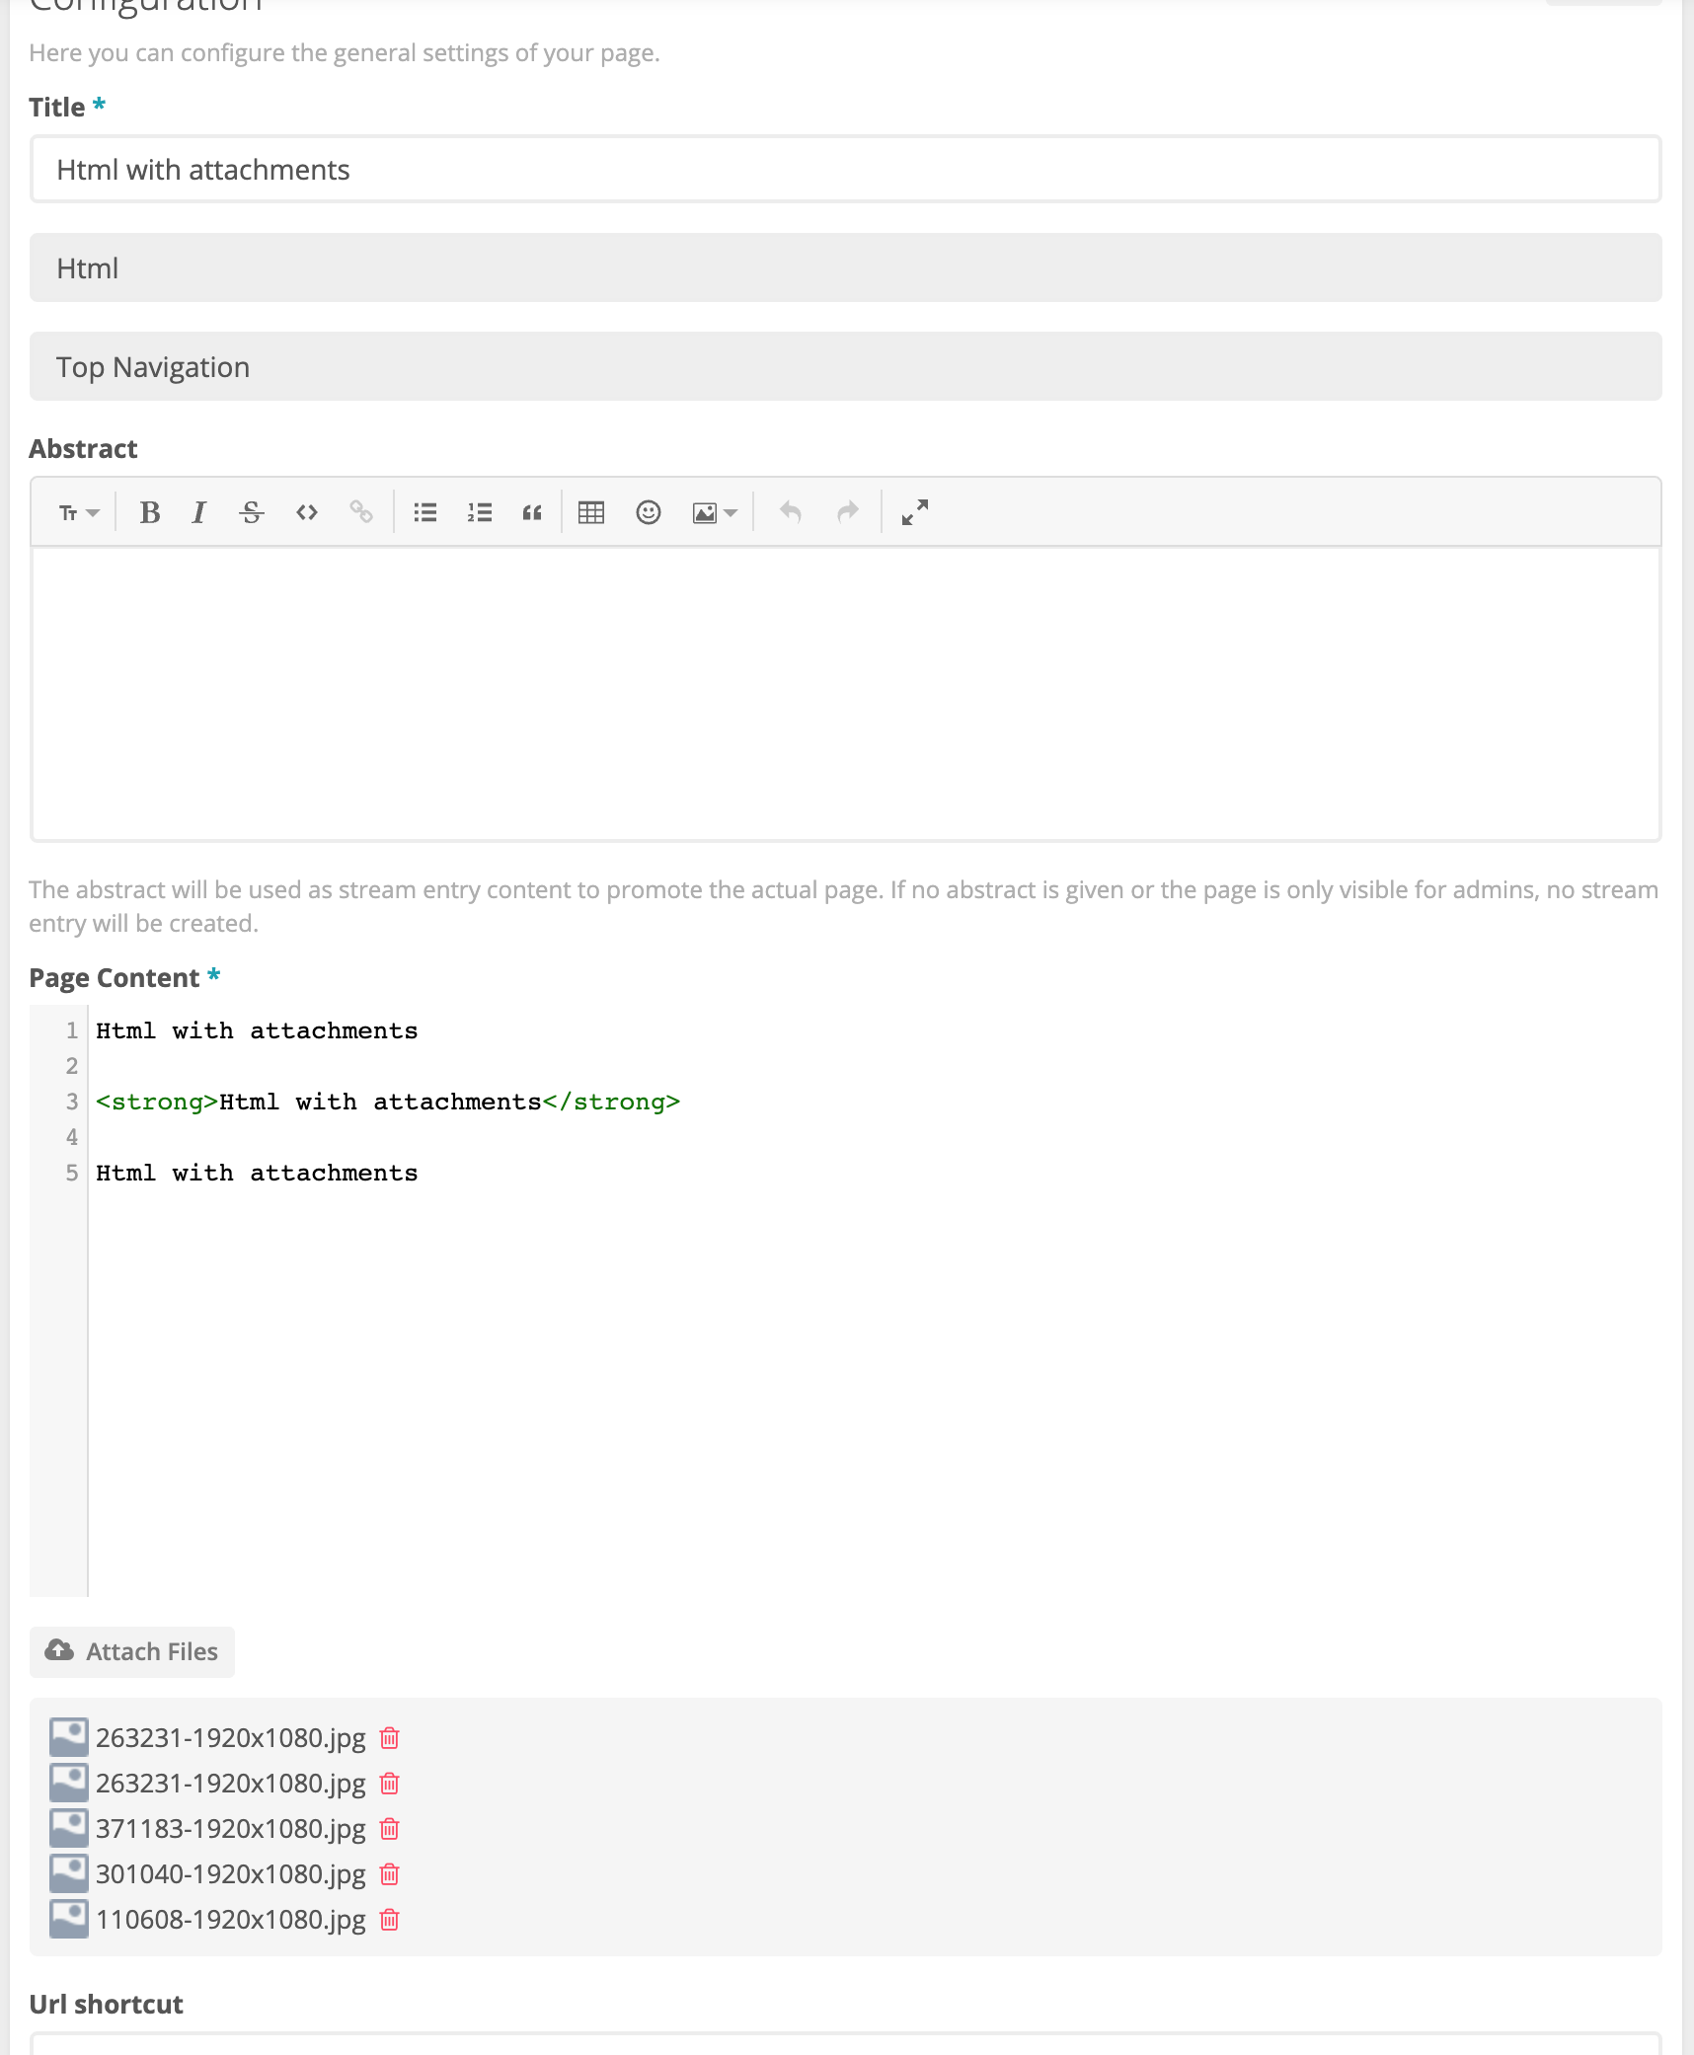The width and height of the screenshot is (1694, 2055).
Task: Open the font style dropdown in the Abstract toolbar
Action: 77,511
